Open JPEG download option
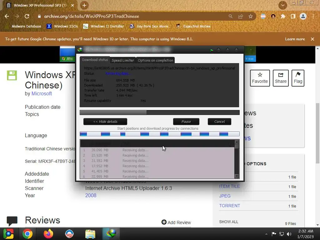This screenshot has height=240, width=320. pos(225,196)
